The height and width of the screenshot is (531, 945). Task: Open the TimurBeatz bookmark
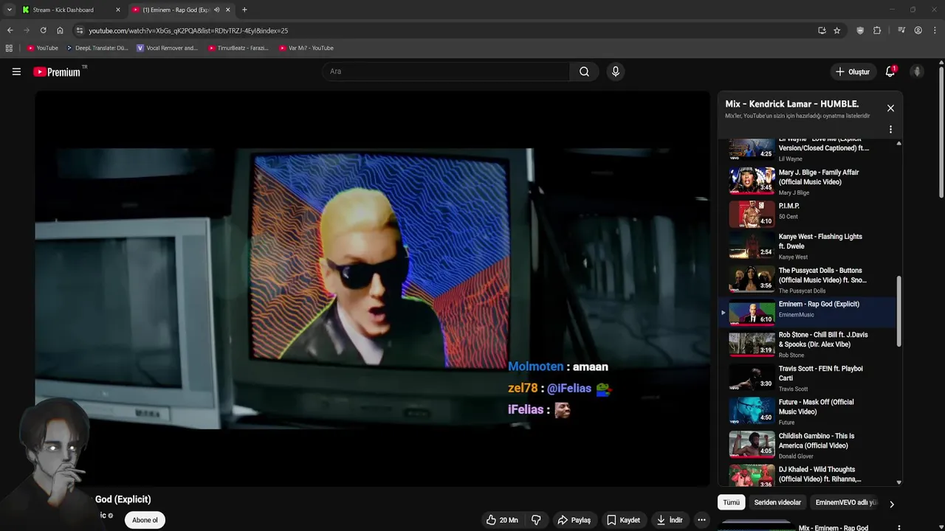pyautogui.click(x=238, y=48)
